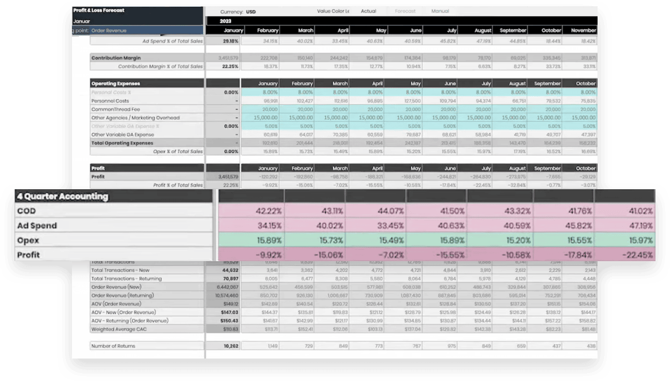
Task: Click -22.45% in the 4 Quarter Accounting Profit row
Action: coord(625,255)
